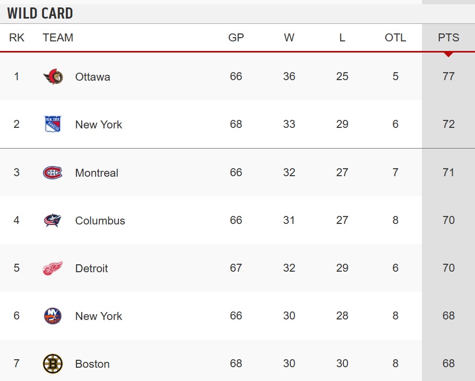Click the Detroit Red Wings logo
475x381 pixels.
[53, 269]
